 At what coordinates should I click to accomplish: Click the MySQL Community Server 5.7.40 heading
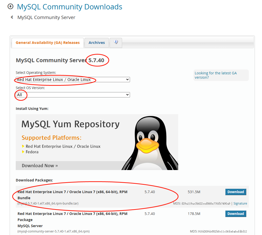pyautogui.click(x=60, y=60)
